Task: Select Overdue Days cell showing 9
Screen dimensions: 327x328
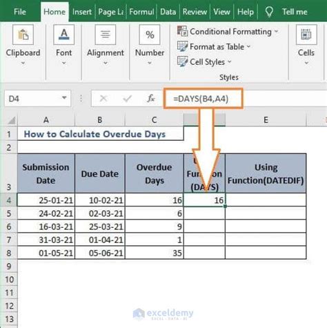Action: [x=155, y=226]
